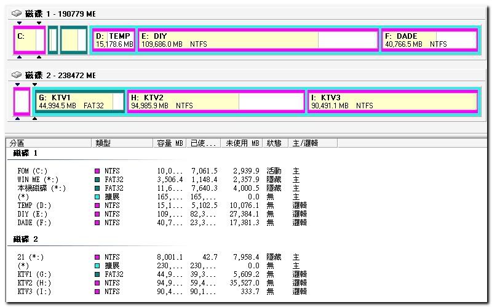Screen dimensions: 492x307
Task: Select the DIY (E:) list row
Action: [163, 214]
